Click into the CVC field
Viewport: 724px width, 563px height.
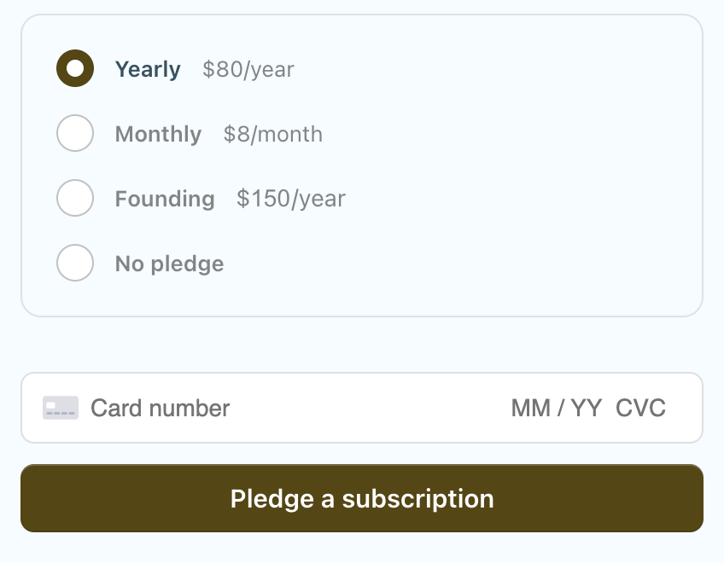pyautogui.click(x=640, y=408)
